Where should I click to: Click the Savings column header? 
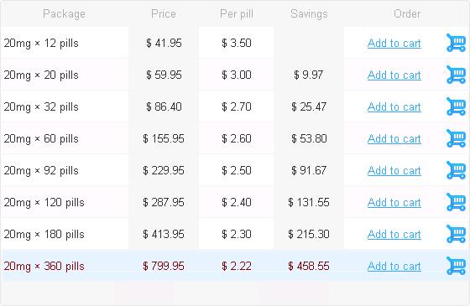(x=309, y=13)
